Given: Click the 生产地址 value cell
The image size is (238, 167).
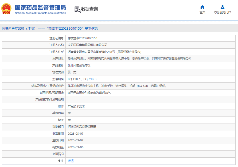Looking at the screenshot, I should (130, 59).
